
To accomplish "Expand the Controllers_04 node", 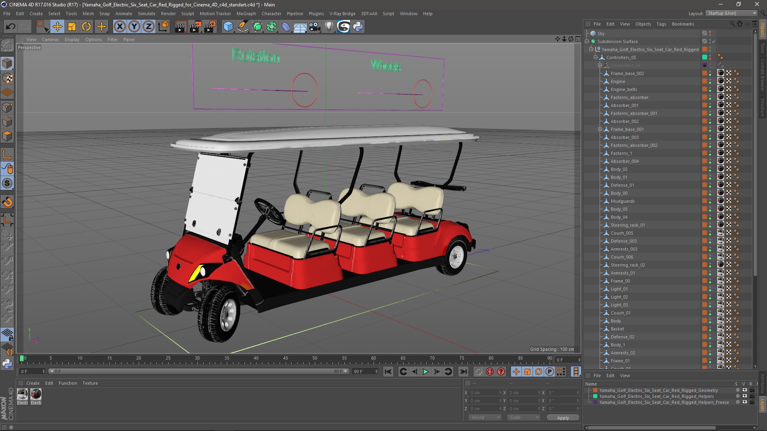I will click(600, 65).
